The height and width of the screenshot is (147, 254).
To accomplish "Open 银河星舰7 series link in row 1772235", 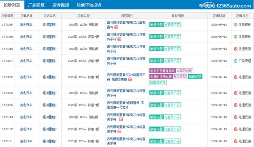I will tap(50, 105).
